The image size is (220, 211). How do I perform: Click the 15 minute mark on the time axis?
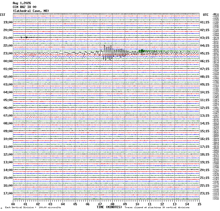click(x=199, y=204)
